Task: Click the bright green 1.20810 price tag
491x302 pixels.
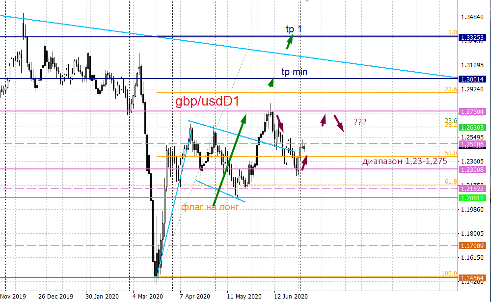Action: pos(472,198)
